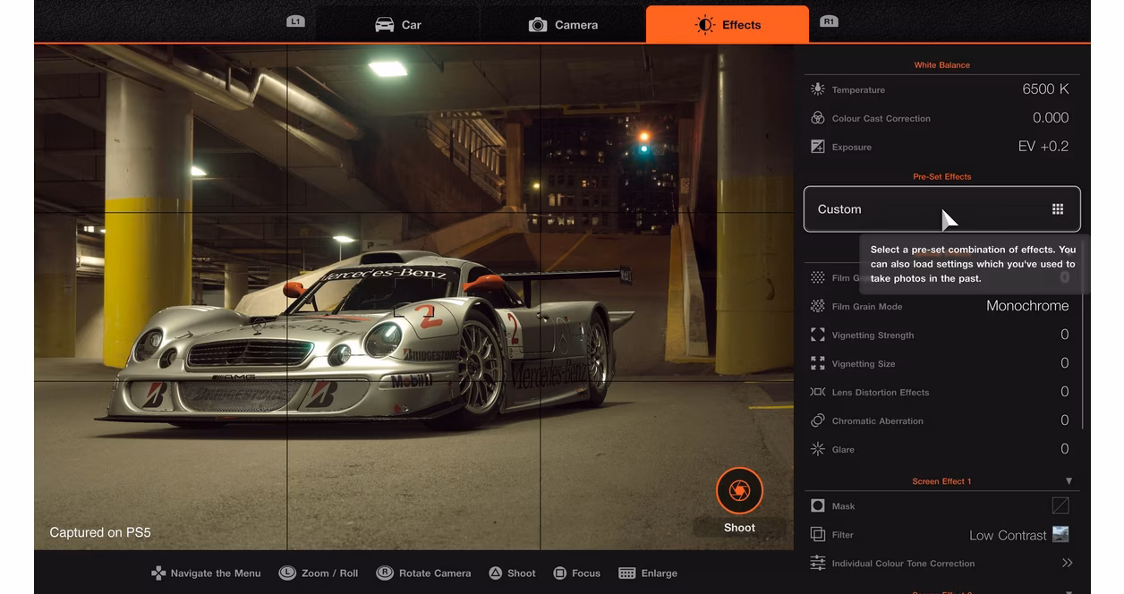This screenshot has width=1124, height=594.
Task: Click the Filter icon
Action: [x=817, y=535]
